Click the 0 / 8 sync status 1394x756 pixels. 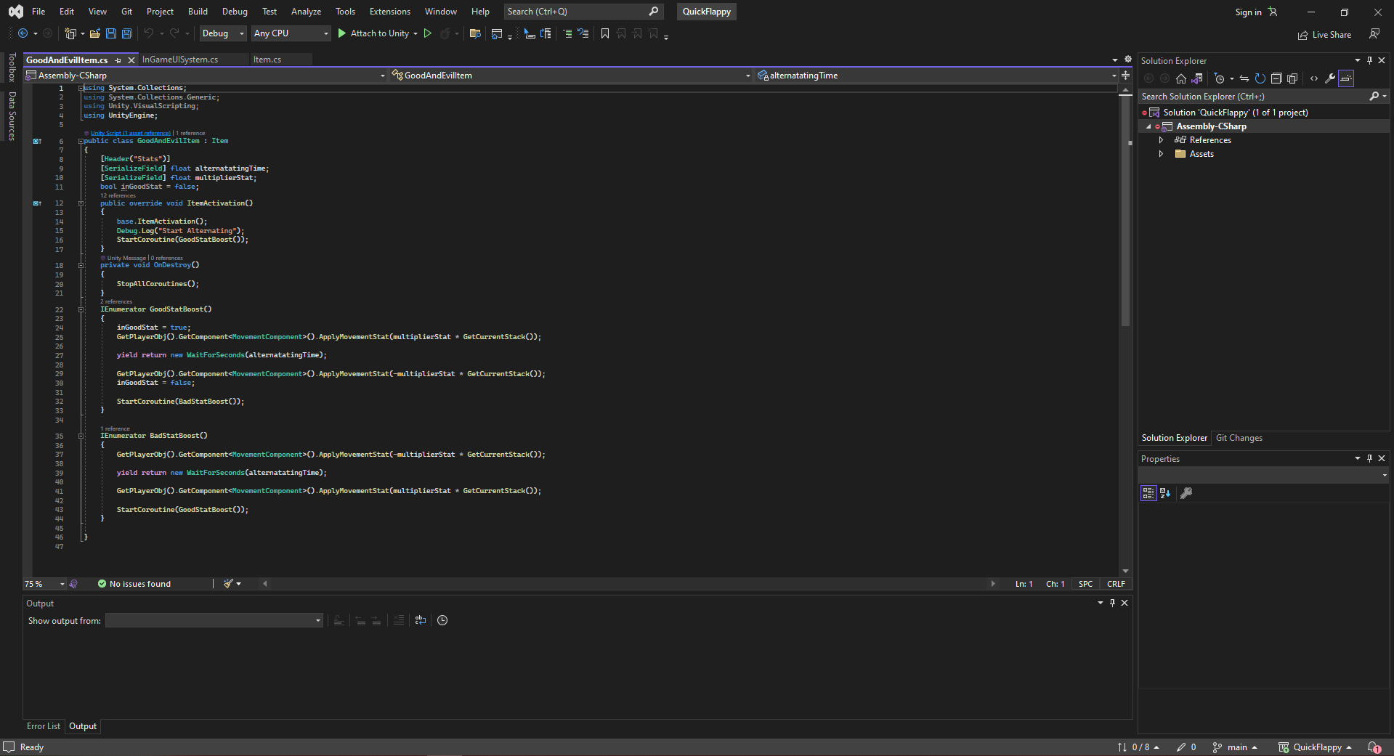coord(1138,747)
